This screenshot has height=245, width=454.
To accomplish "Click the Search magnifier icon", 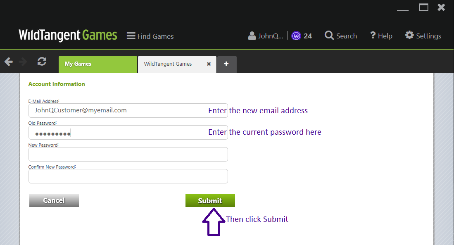I will [329, 36].
